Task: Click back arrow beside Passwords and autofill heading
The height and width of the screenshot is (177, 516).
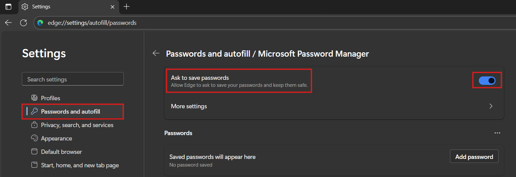Action: (156, 53)
